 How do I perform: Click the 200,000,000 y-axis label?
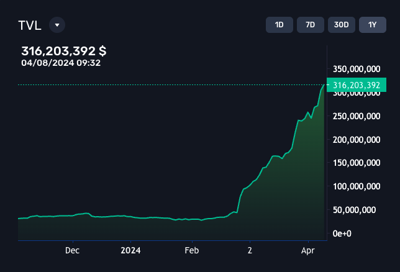357,140
